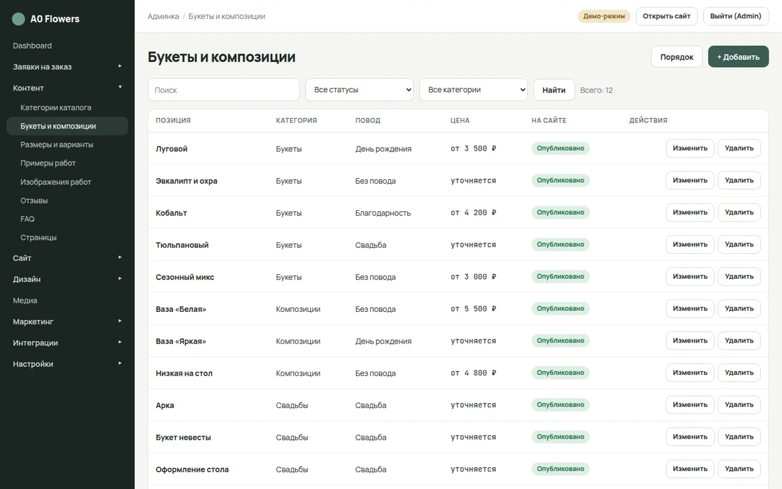This screenshot has height=489, width=782.
Task: Click the A0 Flowers round logo icon
Action: (18, 19)
